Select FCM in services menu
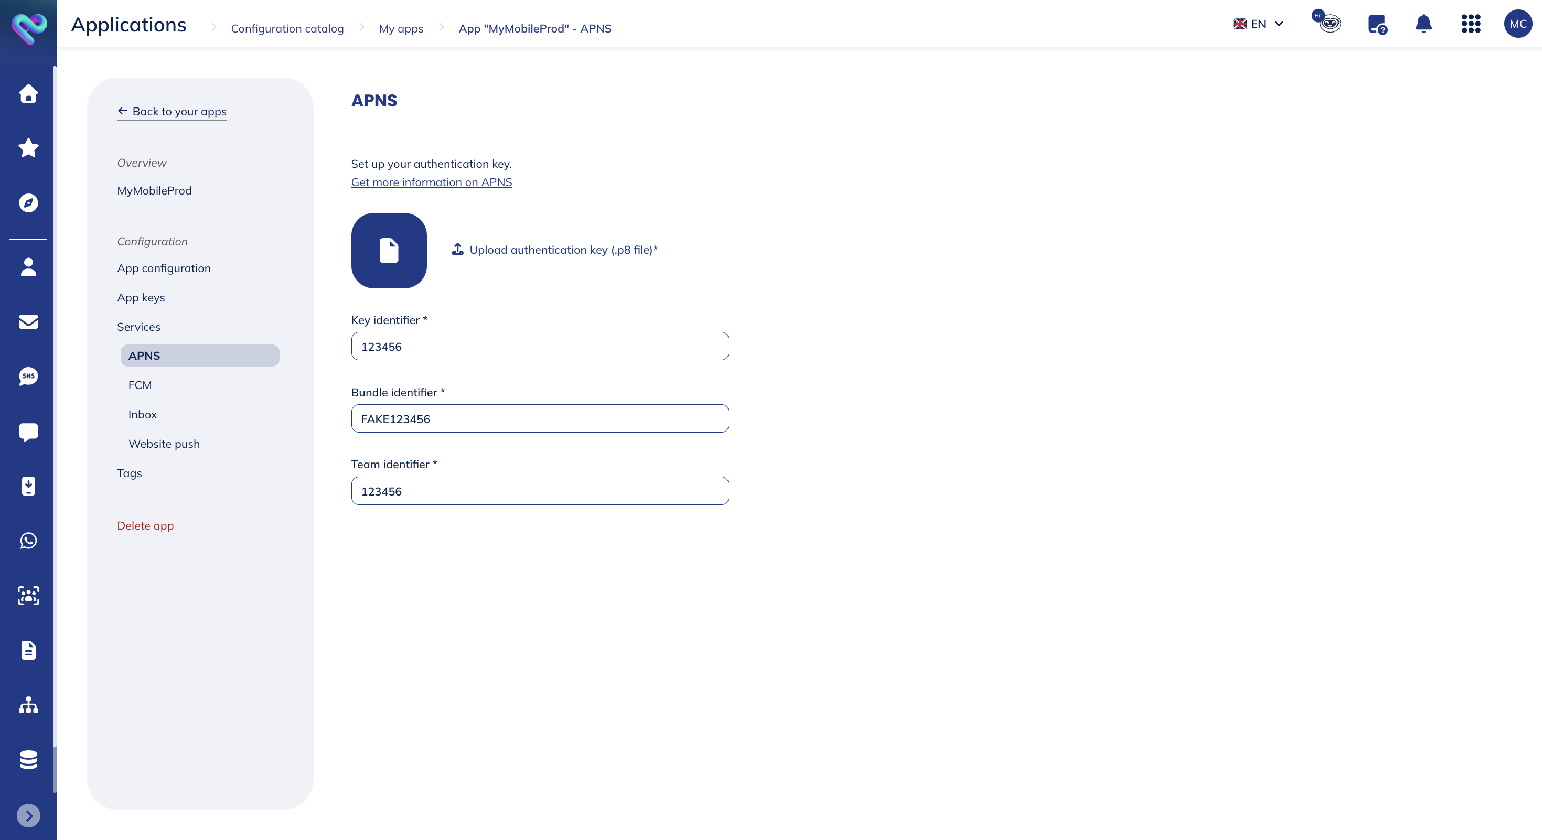The width and height of the screenshot is (1542, 840). pos(140,385)
